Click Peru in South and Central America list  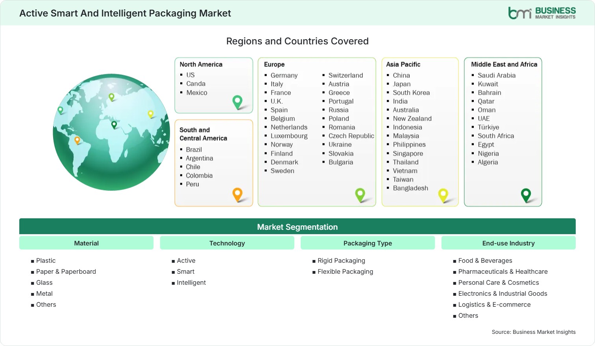(x=192, y=184)
